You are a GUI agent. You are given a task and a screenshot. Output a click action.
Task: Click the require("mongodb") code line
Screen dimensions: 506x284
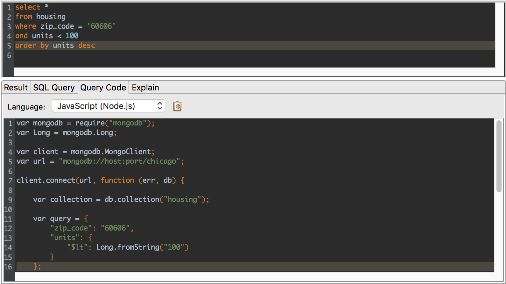85,123
